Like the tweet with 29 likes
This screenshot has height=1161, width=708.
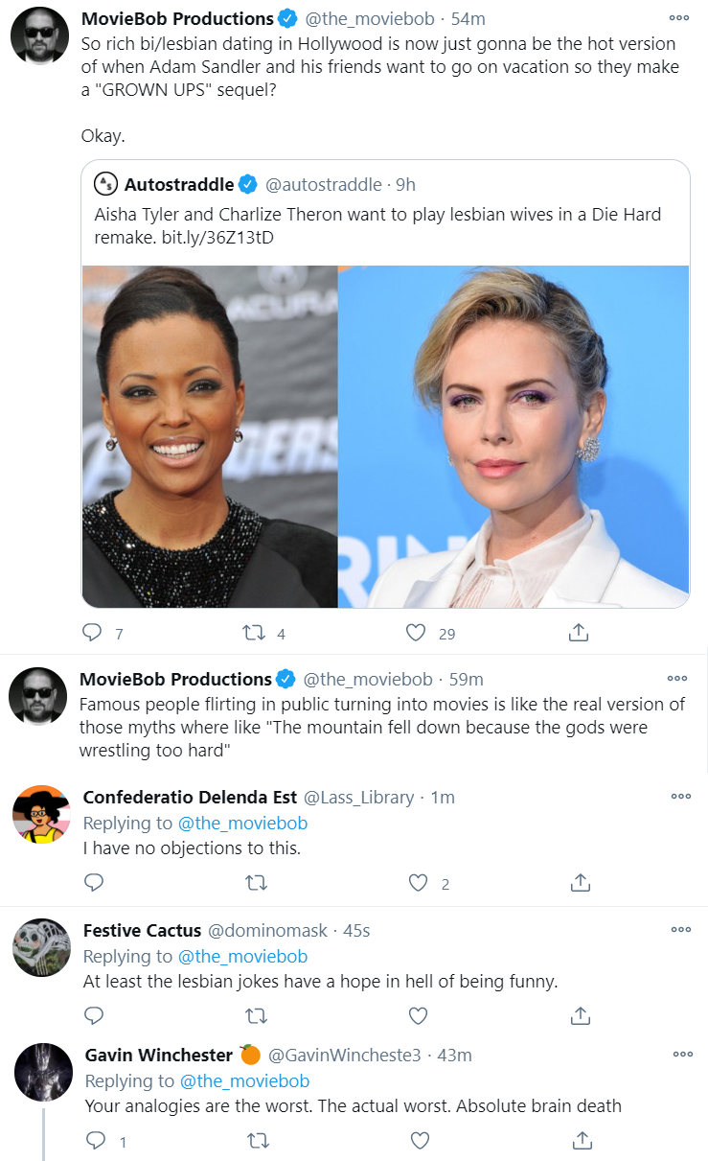click(416, 633)
